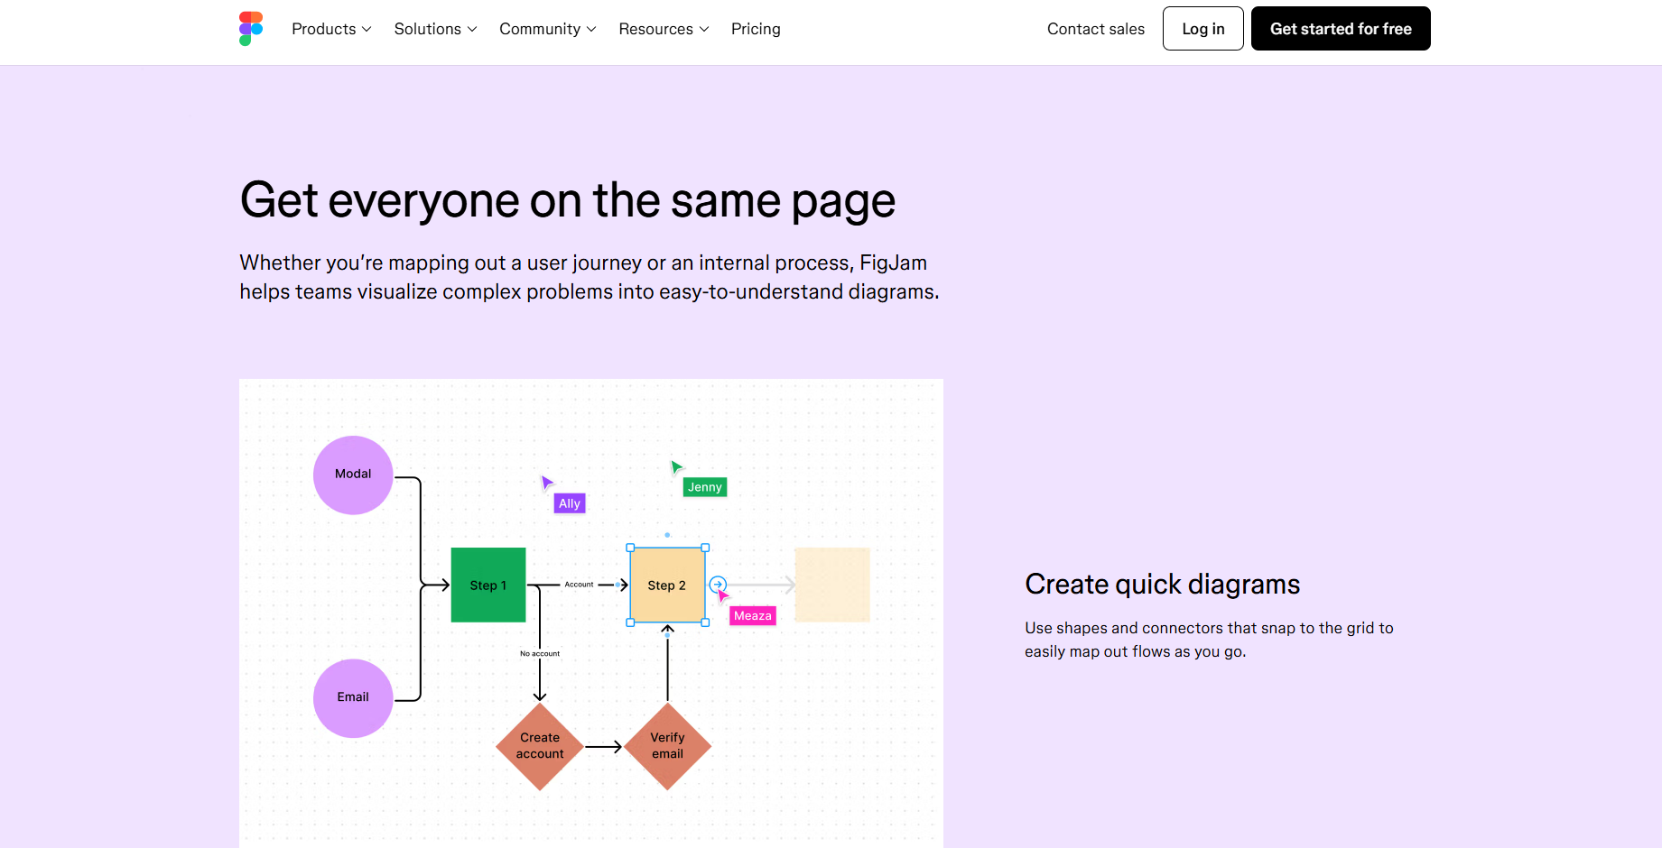Click 'Get everyone on the same page' heading

[567, 200]
